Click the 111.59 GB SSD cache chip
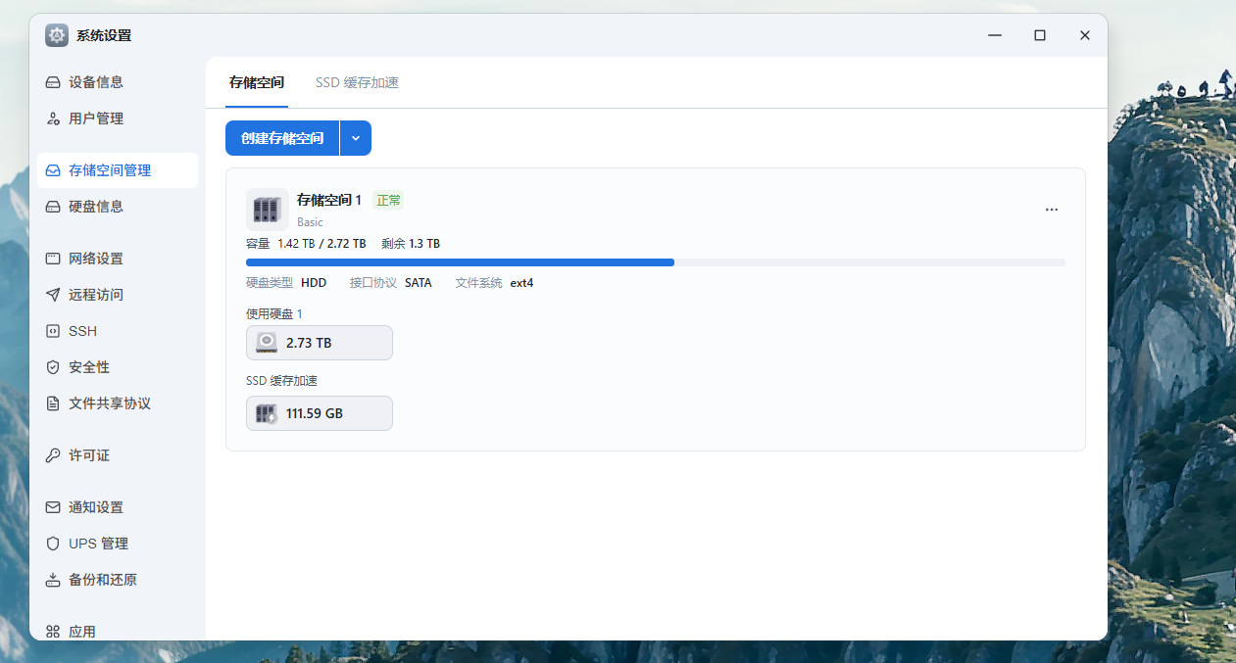The height and width of the screenshot is (663, 1236). click(x=320, y=413)
